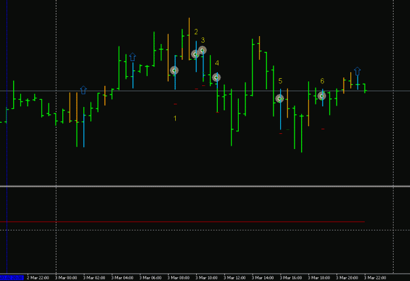Select the grey horizontal price line across the chart
This screenshot has width=410, height=281.
[205, 91]
